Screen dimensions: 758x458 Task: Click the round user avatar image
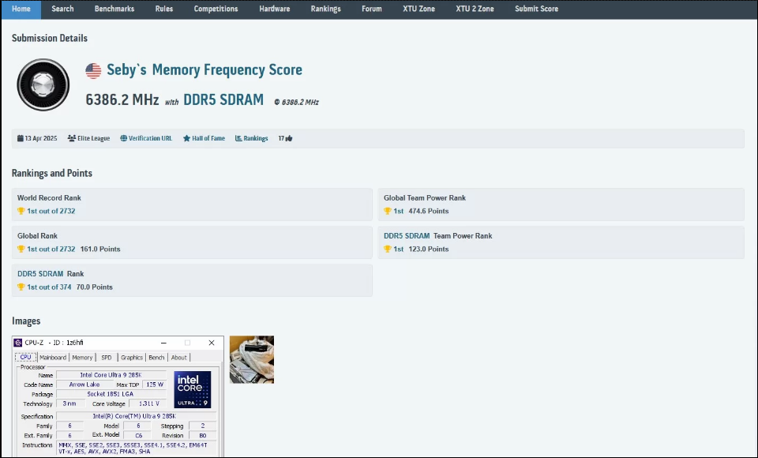pyautogui.click(x=43, y=84)
